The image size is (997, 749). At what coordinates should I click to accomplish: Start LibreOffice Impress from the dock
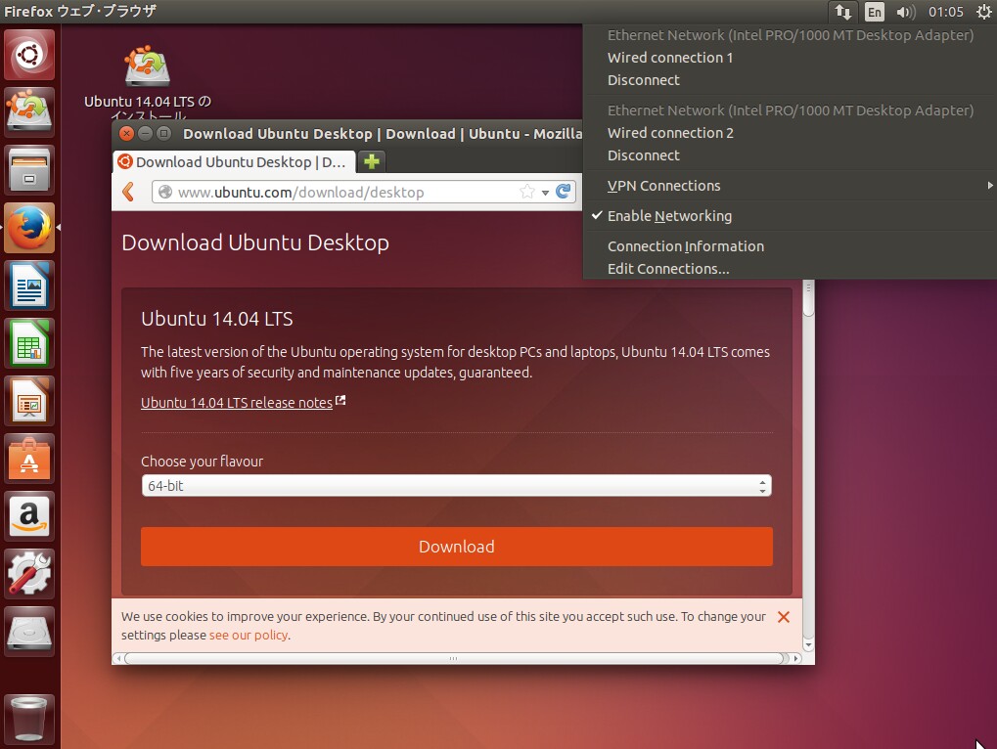click(29, 401)
